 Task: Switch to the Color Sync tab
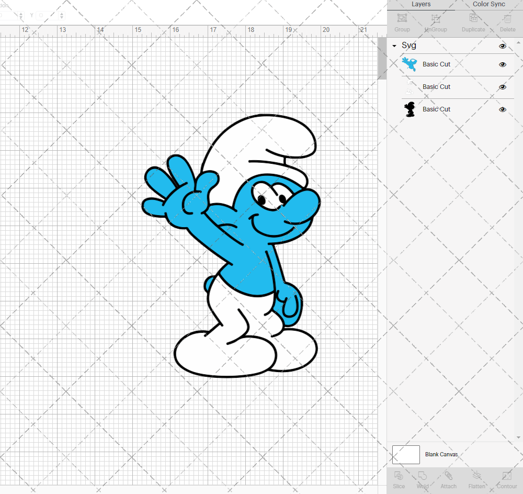coord(488,4)
